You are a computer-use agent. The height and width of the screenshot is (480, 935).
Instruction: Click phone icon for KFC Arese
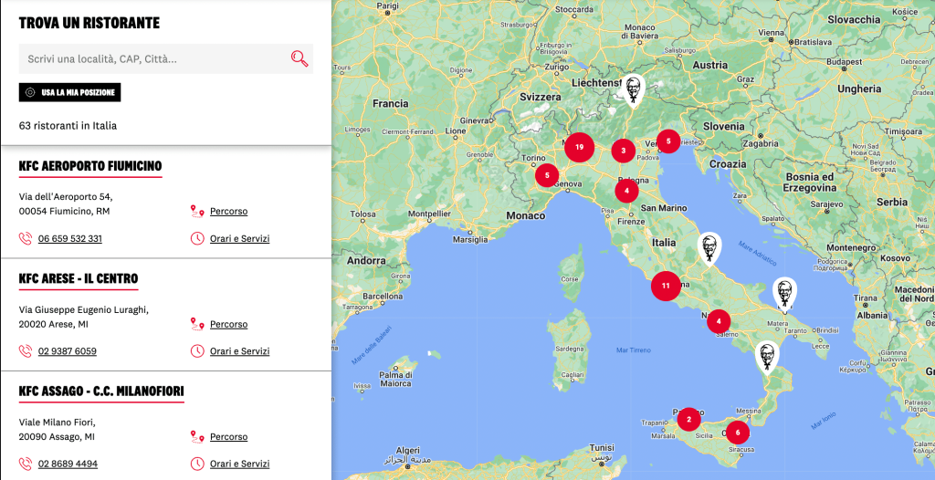(x=25, y=351)
